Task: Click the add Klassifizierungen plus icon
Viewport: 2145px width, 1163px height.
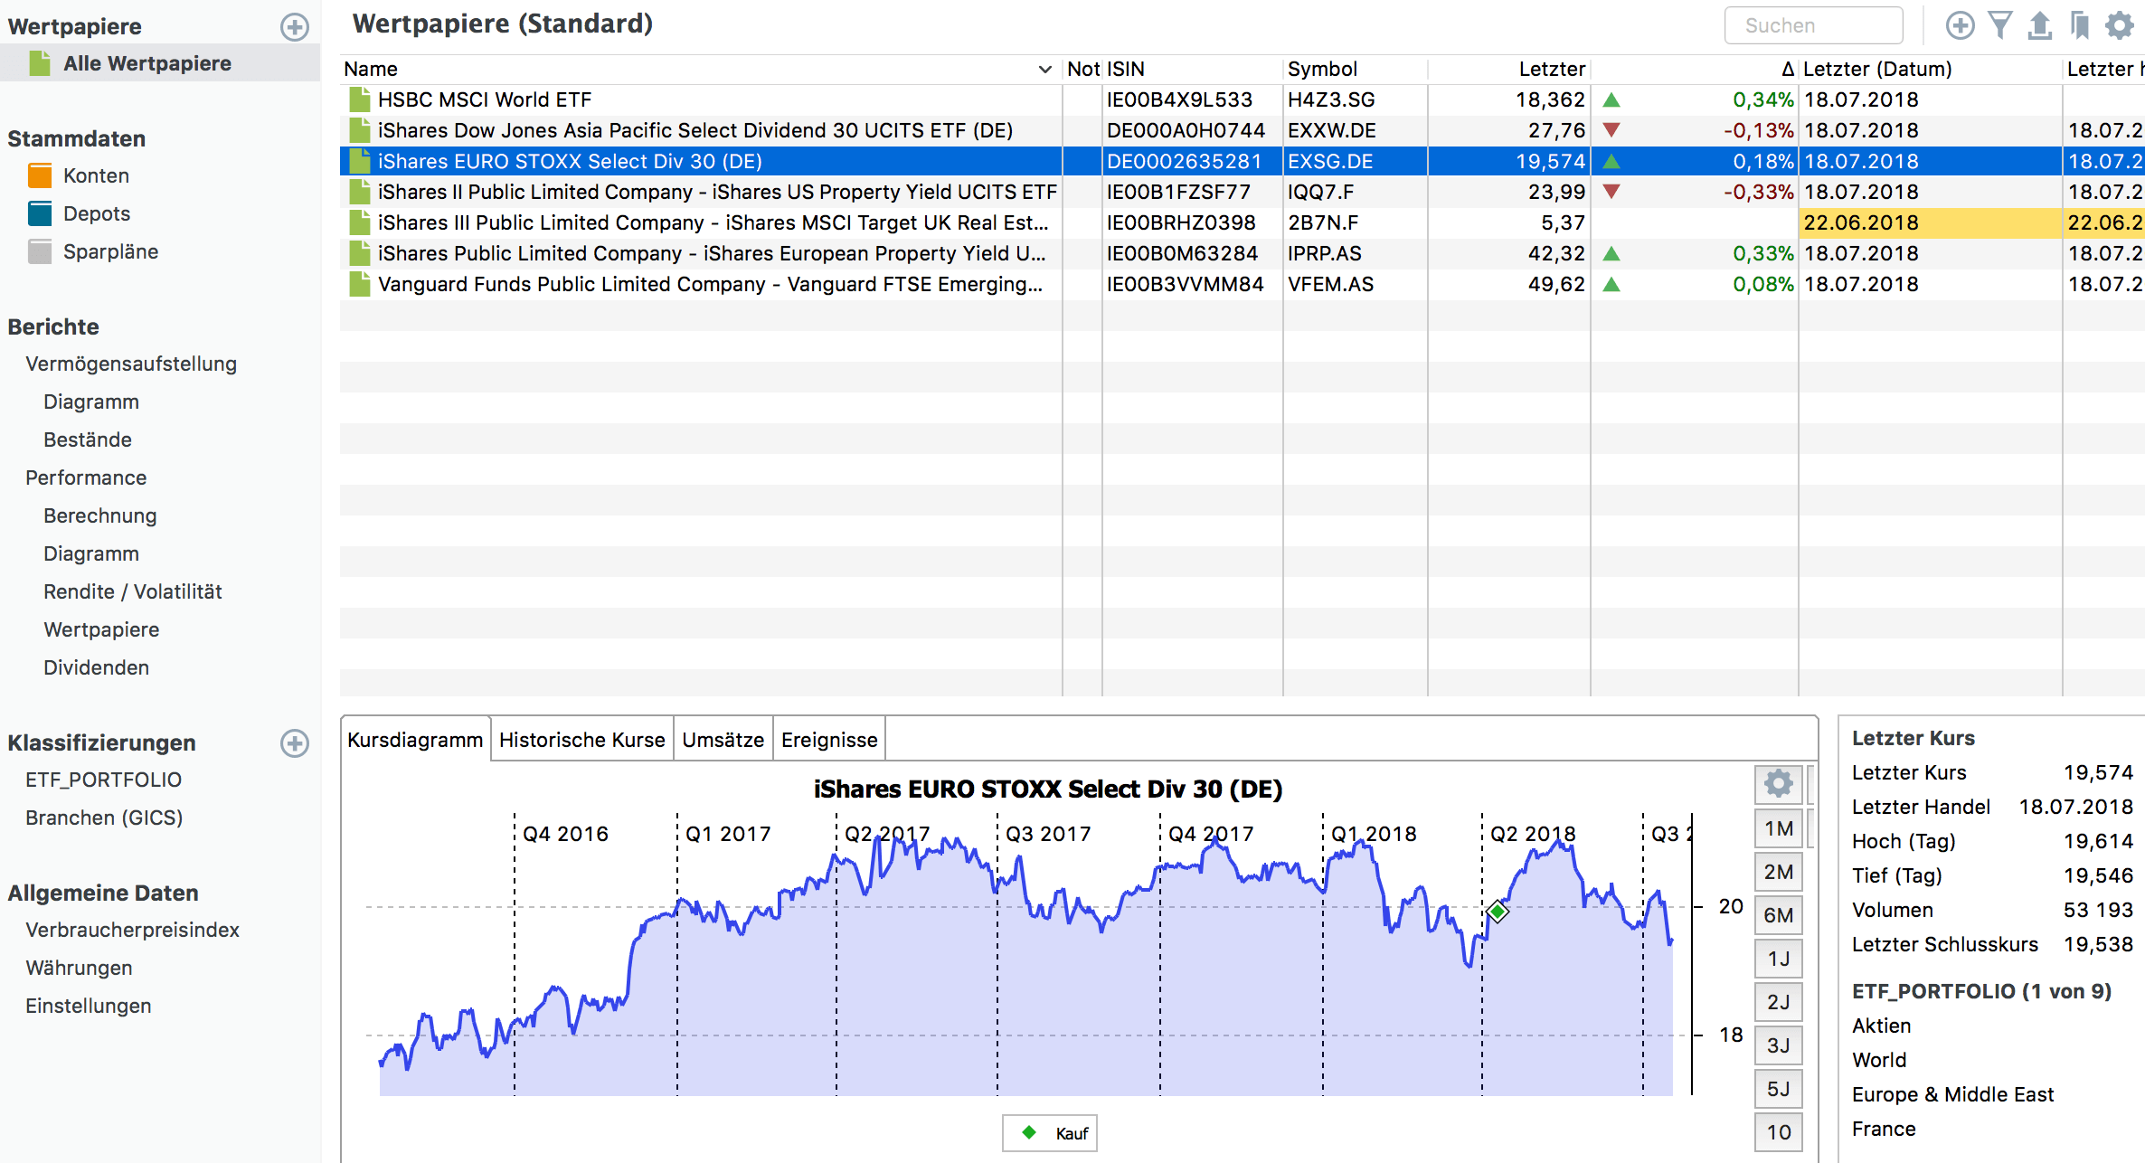Action: (294, 742)
